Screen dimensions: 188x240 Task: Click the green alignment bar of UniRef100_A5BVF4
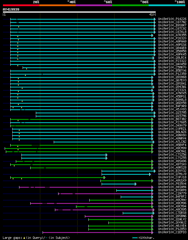81,145
